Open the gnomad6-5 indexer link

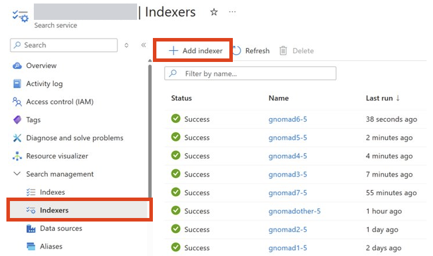(288, 119)
